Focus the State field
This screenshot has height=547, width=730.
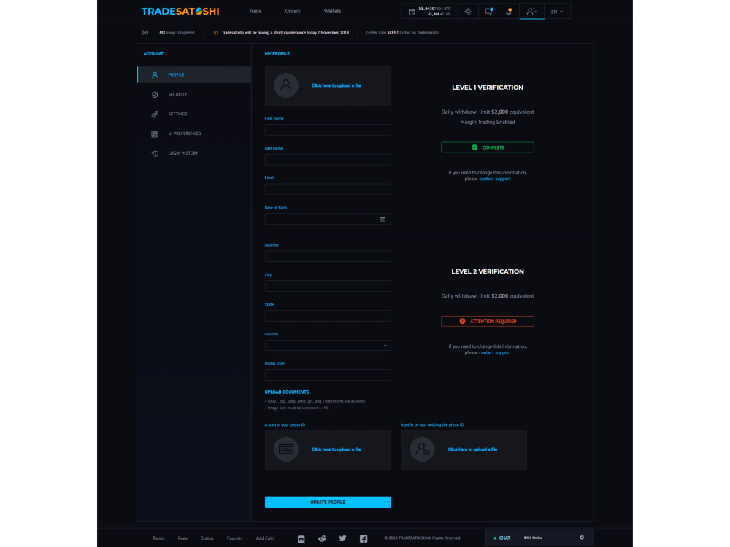point(328,316)
